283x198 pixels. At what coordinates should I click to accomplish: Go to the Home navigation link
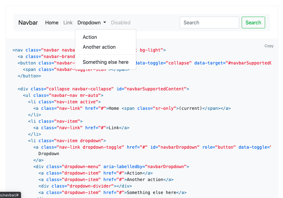pyautogui.click(x=51, y=23)
